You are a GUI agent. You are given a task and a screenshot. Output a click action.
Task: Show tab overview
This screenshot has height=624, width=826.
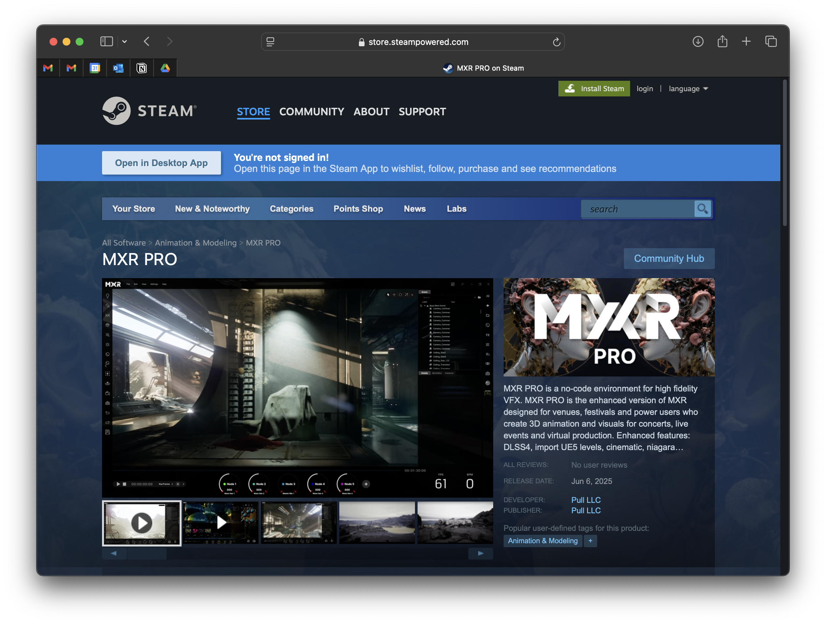point(771,41)
